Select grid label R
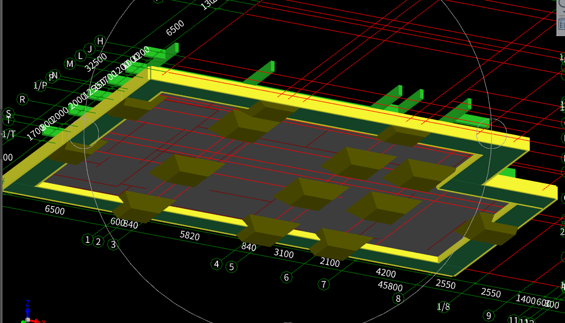Screen dimensions: 565x323 pyautogui.click(x=23, y=99)
